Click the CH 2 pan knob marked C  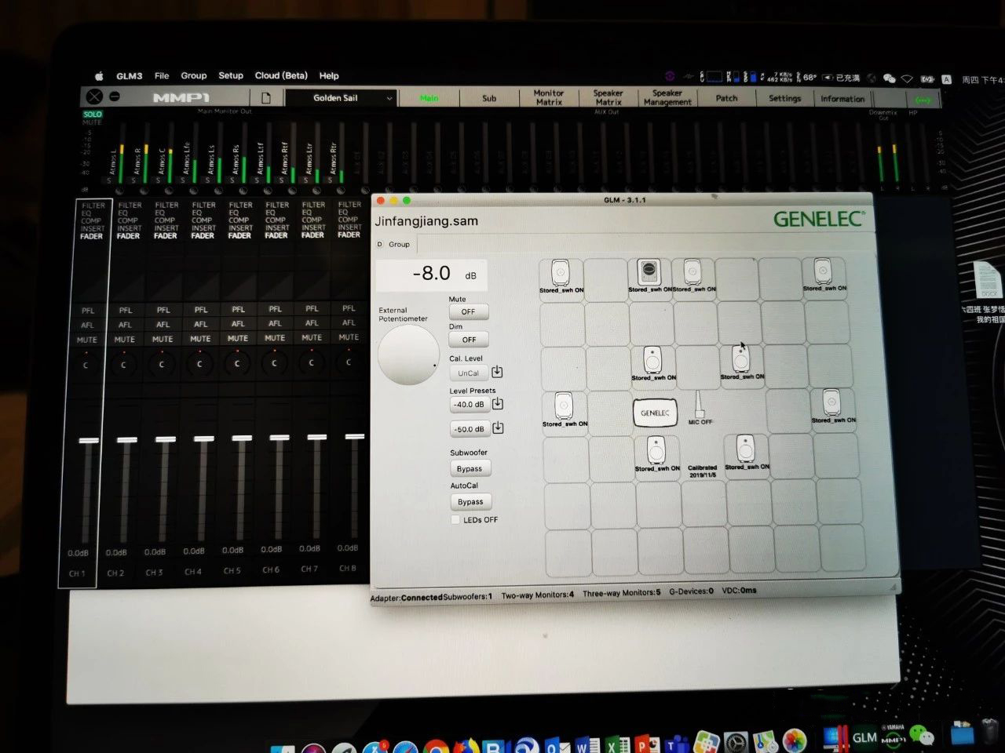123,364
